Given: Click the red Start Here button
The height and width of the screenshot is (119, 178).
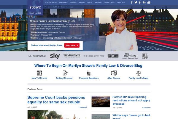Looking at the screenshot, I should (72, 45).
